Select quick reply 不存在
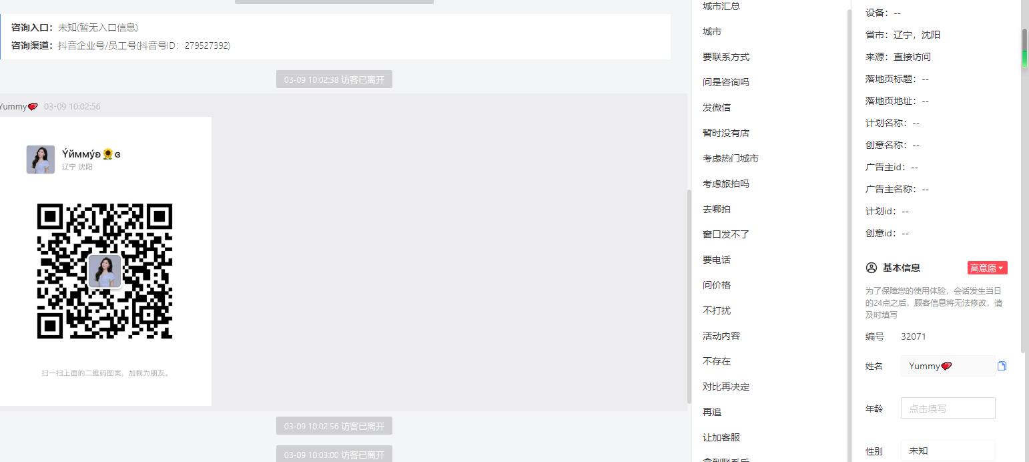Viewport: 1029px width, 462px height. coord(717,361)
